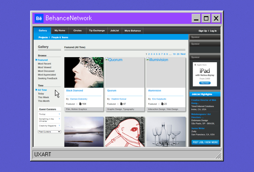Click Film, Motion Graphics category text
The width and height of the screenshot is (254, 172).
pos(77,109)
